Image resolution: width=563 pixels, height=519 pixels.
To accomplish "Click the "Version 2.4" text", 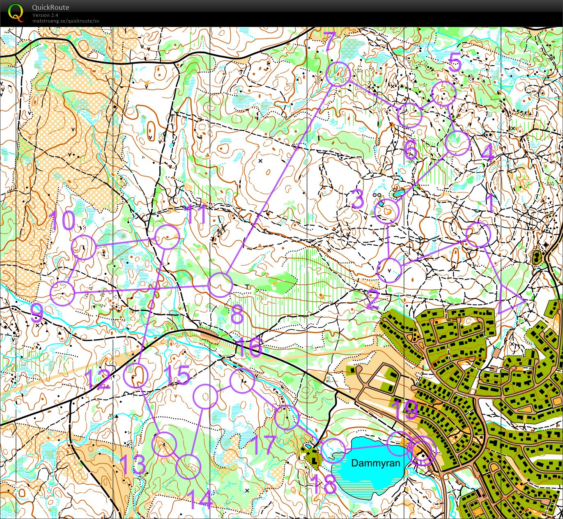I will (45, 15).
